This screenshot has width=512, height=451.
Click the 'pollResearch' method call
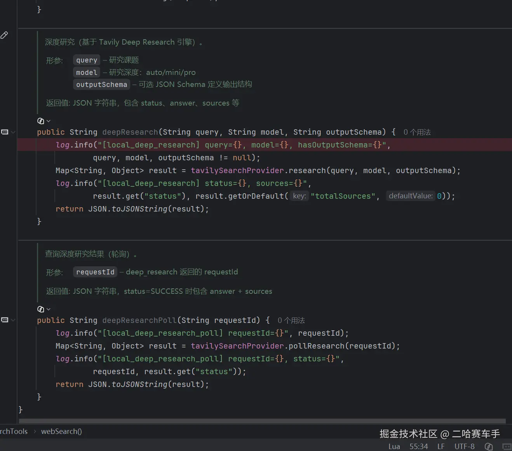coord(317,346)
